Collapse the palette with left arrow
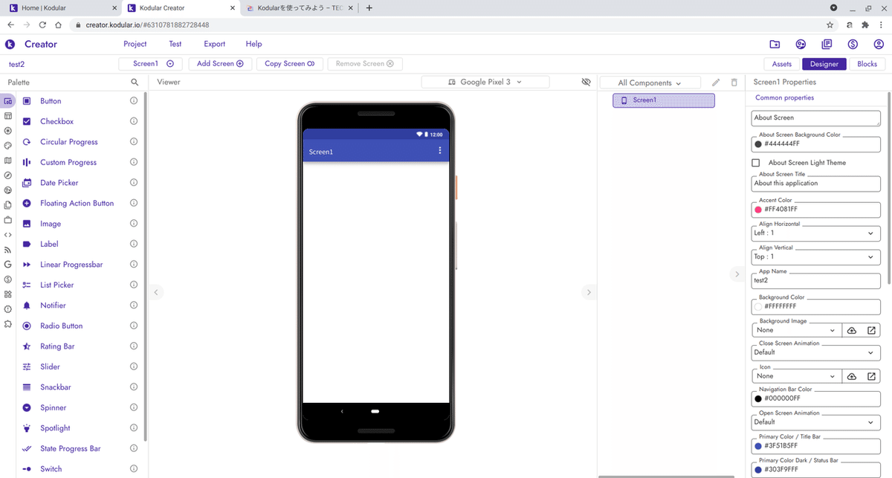 [x=156, y=292]
